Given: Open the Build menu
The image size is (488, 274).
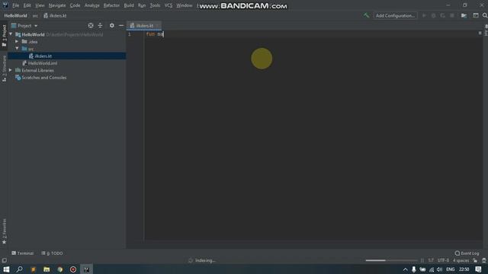Looking at the screenshot, I should click(129, 5).
